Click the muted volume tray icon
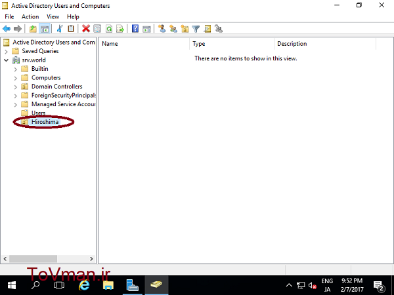The image size is (394, 295). click(312, 285)
